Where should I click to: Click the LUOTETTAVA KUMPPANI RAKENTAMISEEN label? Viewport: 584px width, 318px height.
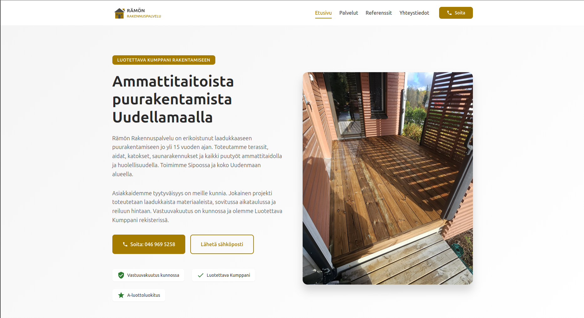coord(163,60)
